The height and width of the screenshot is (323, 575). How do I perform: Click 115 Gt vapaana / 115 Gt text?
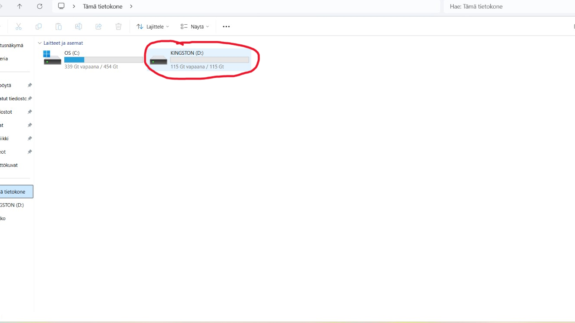pyautogui.click(x=197, y=67)
